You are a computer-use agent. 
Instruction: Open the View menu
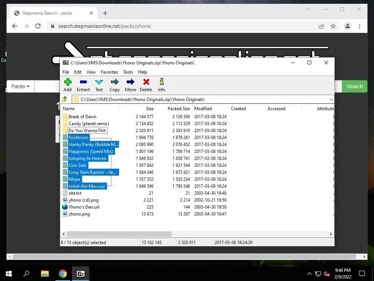[x=91, y=72]
